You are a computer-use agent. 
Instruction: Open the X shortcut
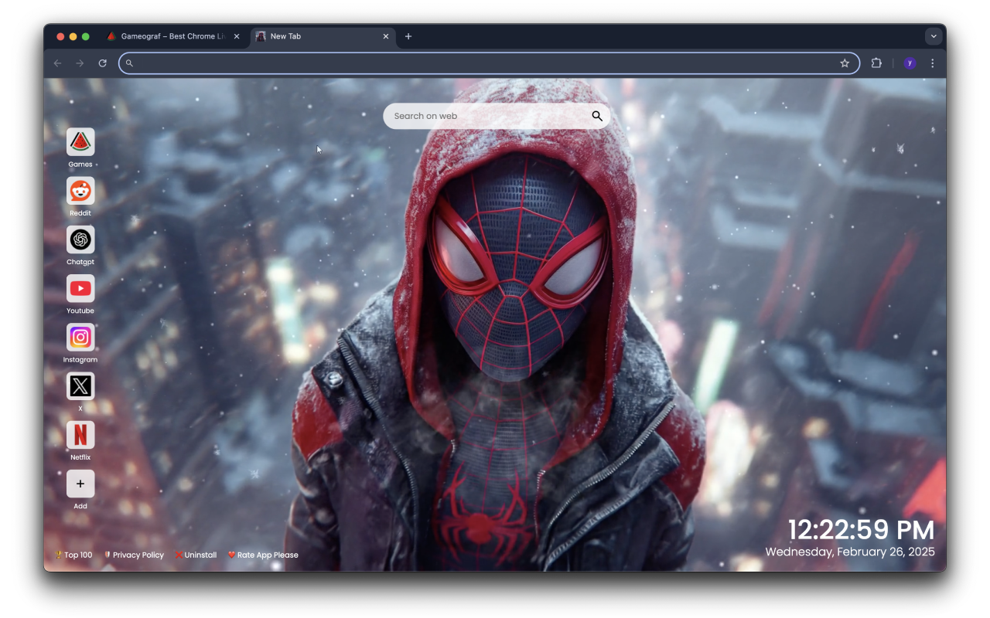coord(80,386)
